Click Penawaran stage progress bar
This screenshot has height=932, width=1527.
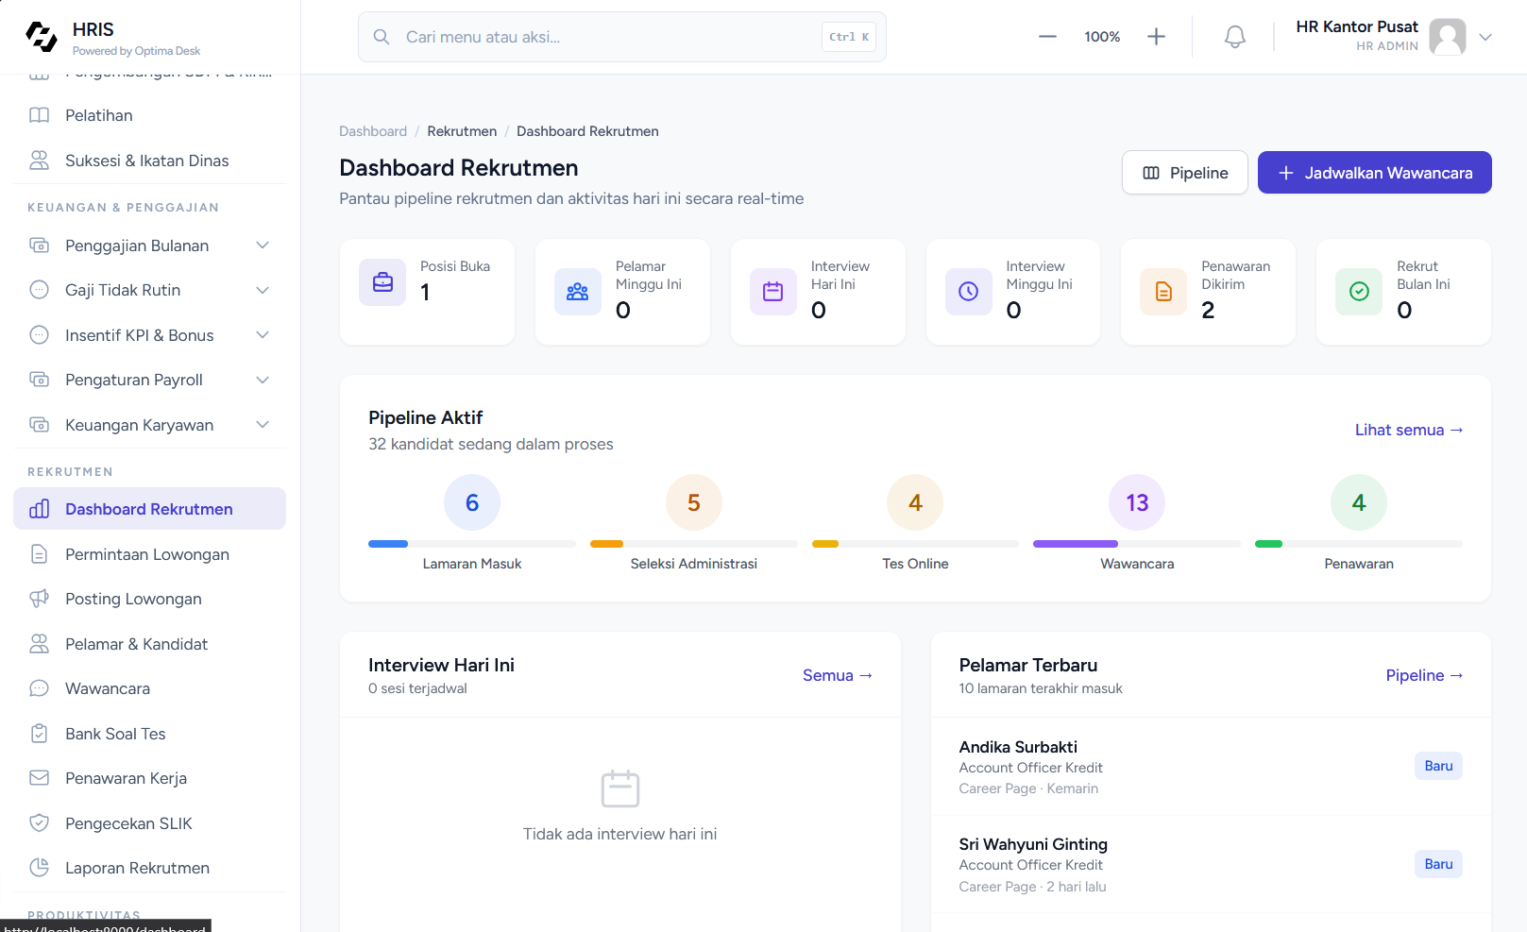click(1359, 544)
